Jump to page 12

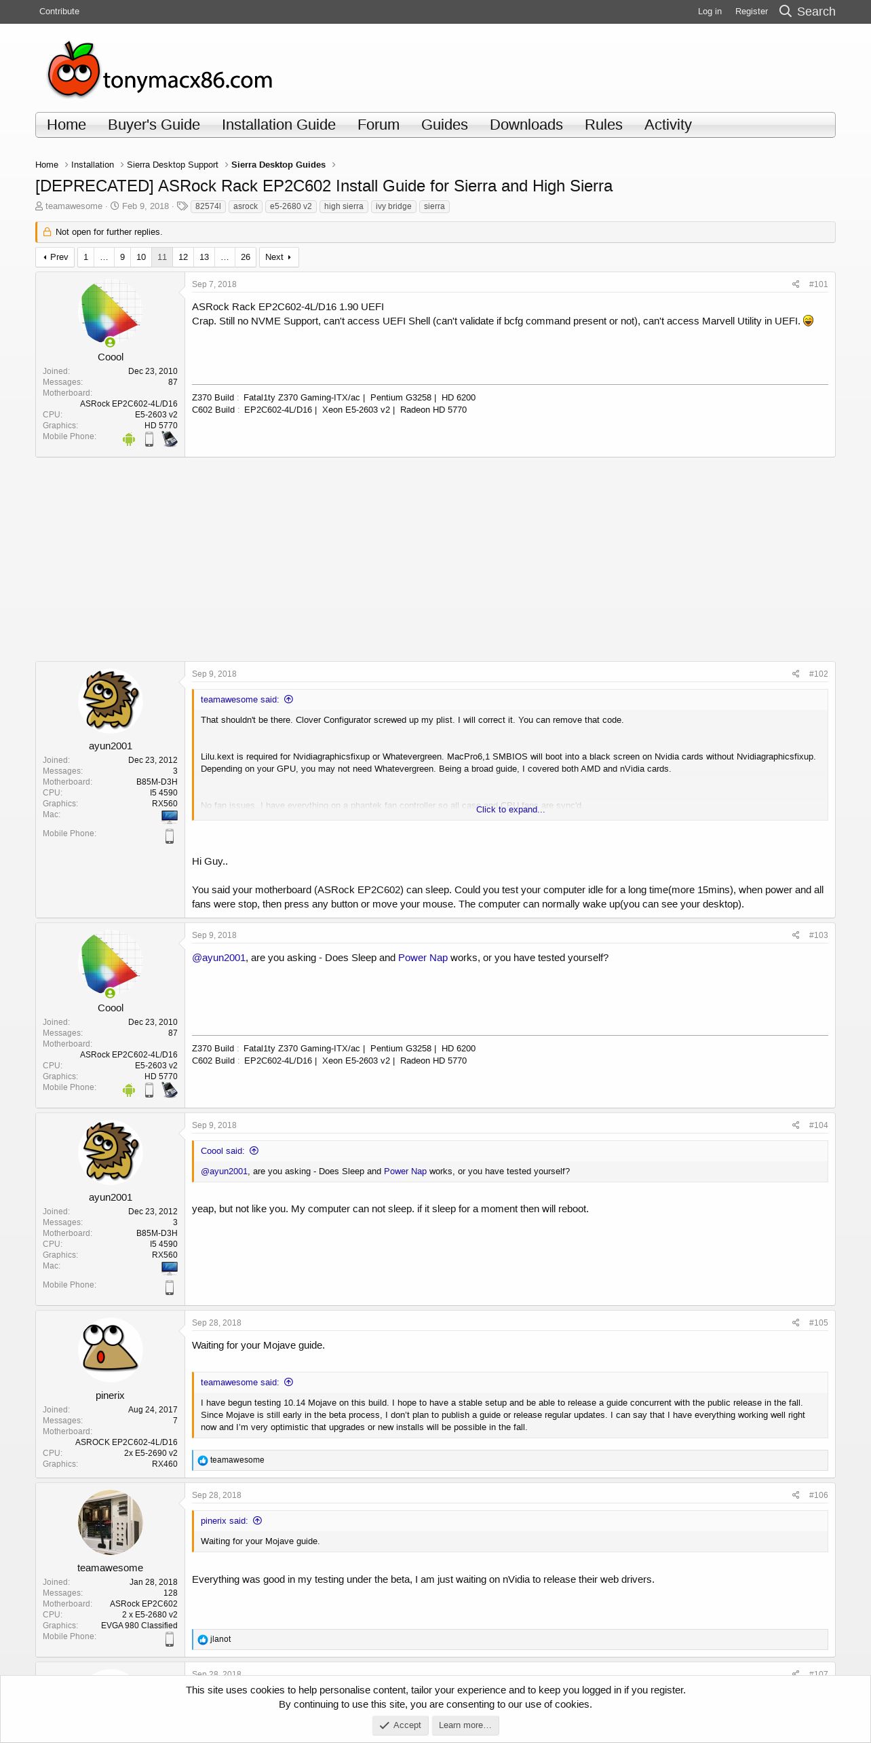[183, 257]
